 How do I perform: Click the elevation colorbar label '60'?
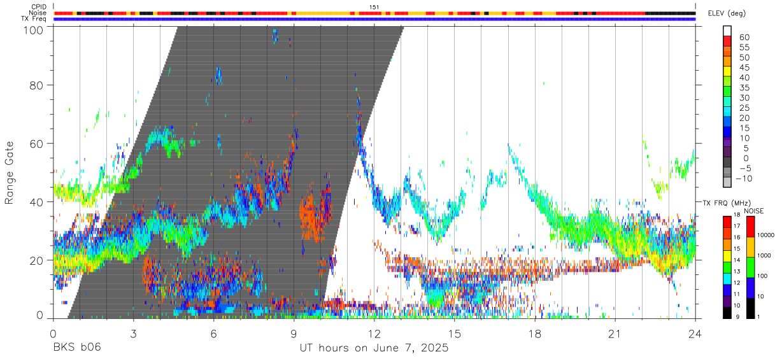[744, 38]
